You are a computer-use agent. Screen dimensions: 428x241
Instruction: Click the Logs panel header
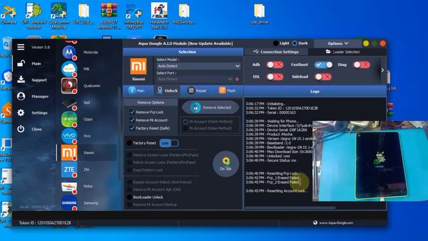click(315, 91)
